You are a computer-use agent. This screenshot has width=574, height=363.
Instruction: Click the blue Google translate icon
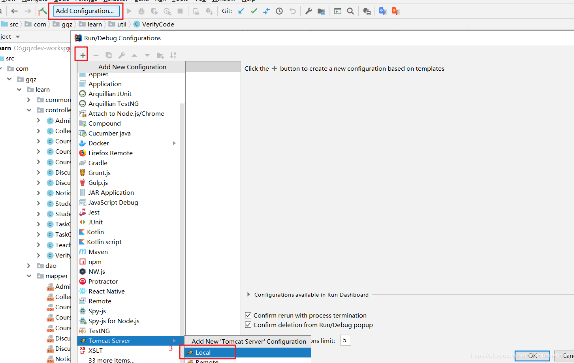click(x=383, y=11)
